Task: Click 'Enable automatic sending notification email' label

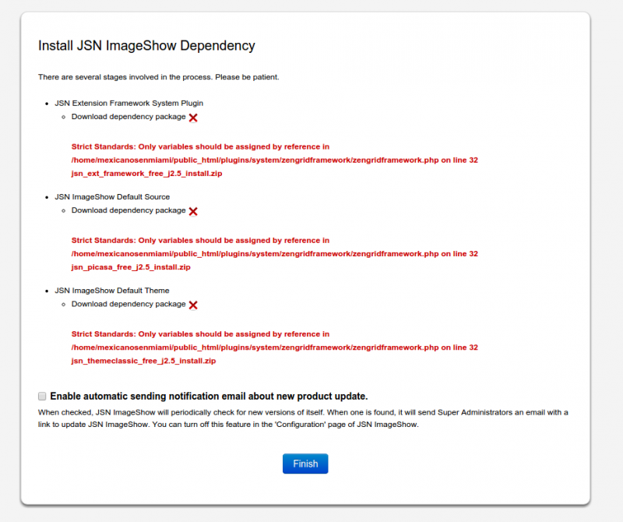Action: (209, 397)
